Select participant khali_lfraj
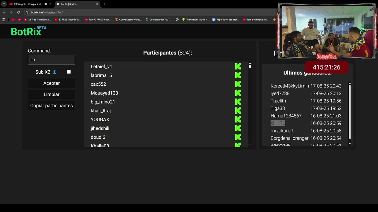Screen dimensions: 378x212 101,111
